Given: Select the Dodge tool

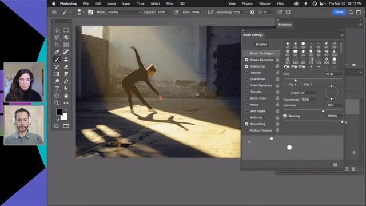Looking at the screenshot, I should coord(57,81).
